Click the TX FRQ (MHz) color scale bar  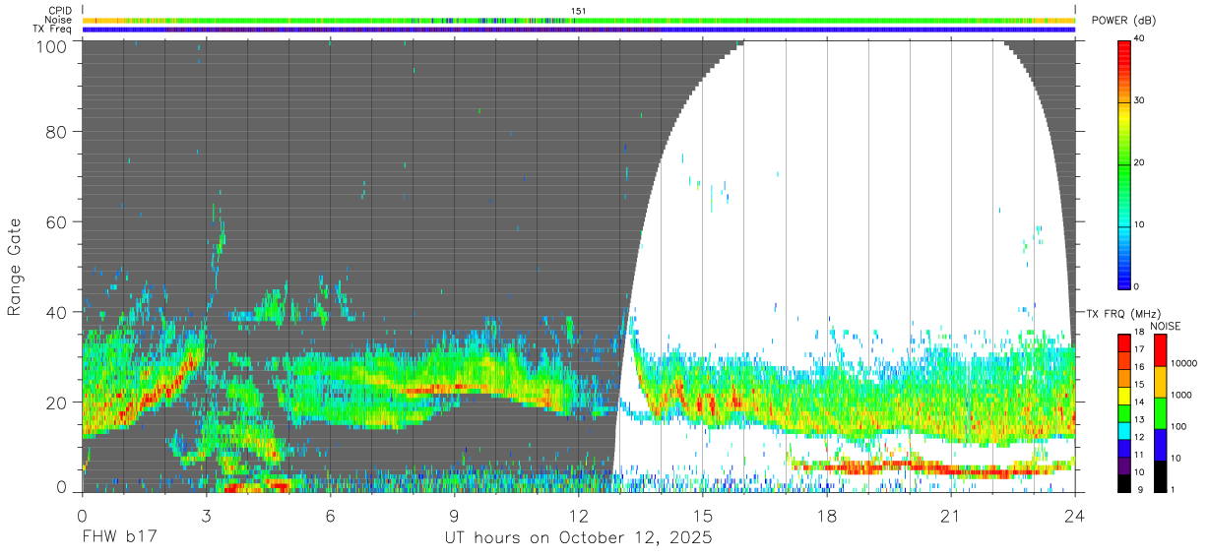coord(1125,412)
